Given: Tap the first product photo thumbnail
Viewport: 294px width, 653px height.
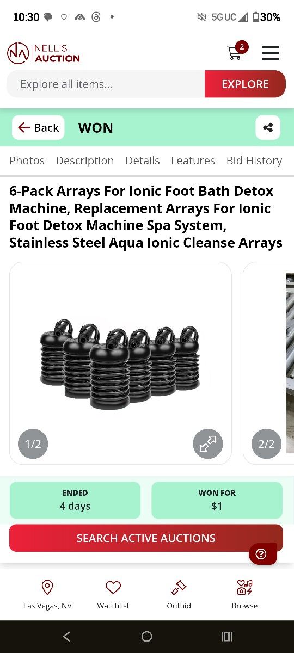Looking at the screenshot, I should tap(120, 363).
